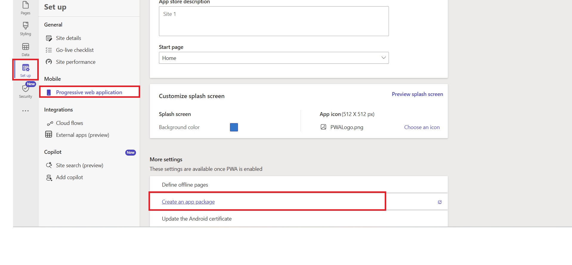
Task: Open the Go-live checklist
Action: point(75,50)
